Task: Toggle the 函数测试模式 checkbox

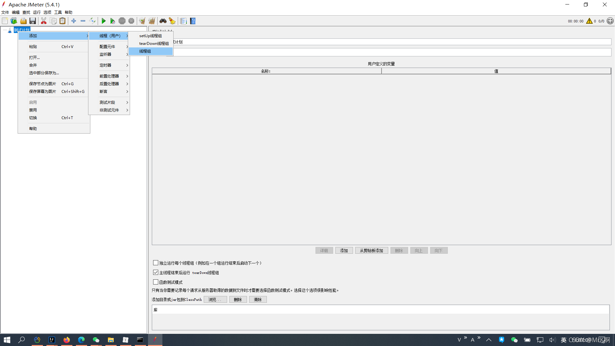Action: coord(156,282)
